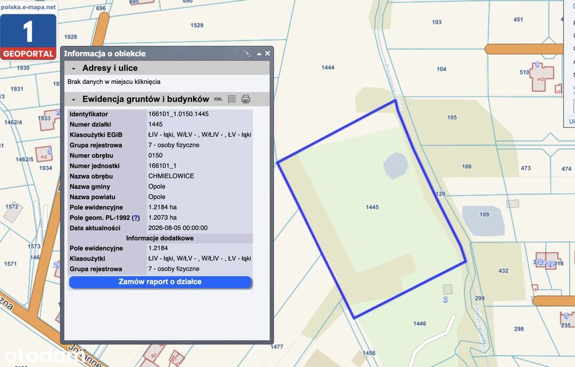Collapse info panel with the up arrow
Image resolution: width=575 pixels, height=367 pixels.
(259, 54)
